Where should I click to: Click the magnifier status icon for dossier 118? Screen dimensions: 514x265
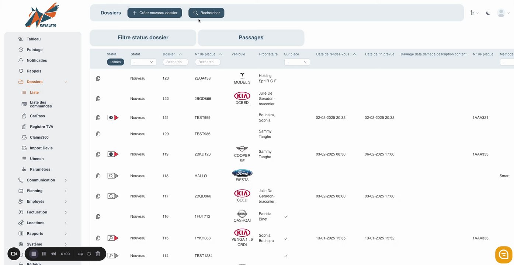point(113,176)
